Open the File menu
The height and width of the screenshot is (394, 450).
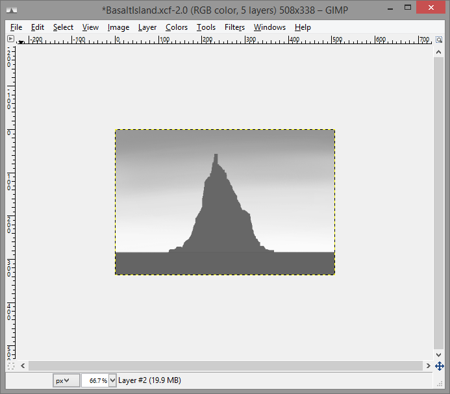tap(16, 27)
